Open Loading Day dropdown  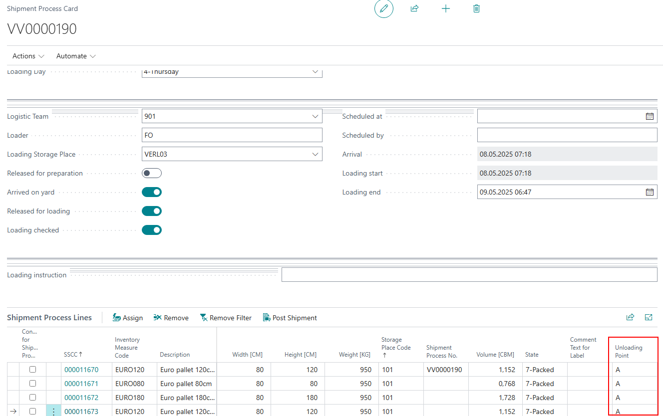click(x=315, y=72)
